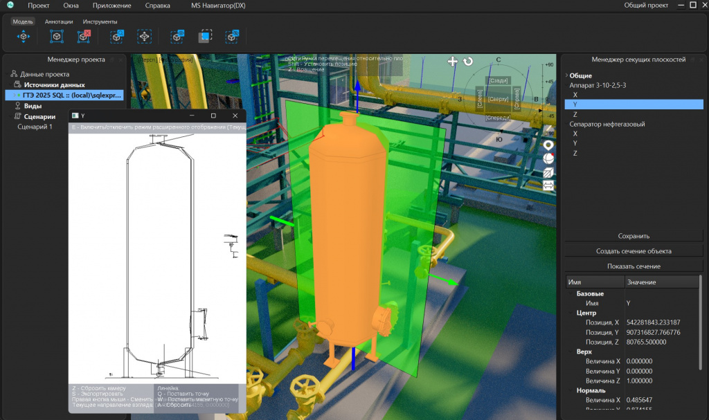Click Создать сечение объекта button
The height and width of the screenshot is (420, 709).
[634, 251]
